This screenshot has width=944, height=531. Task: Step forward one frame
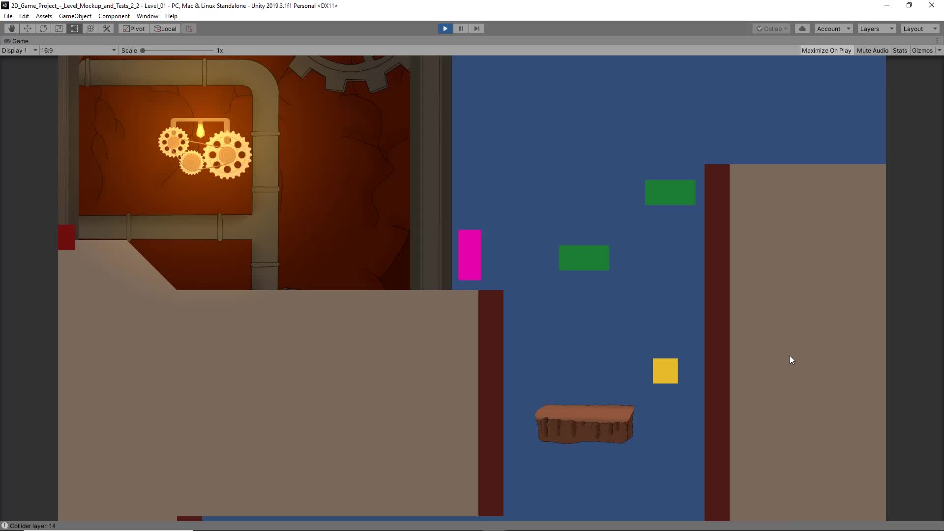pos(476,29)
